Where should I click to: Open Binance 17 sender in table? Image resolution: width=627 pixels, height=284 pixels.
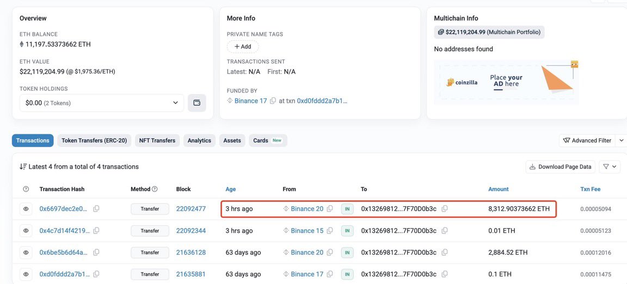[x=307, y=274]
